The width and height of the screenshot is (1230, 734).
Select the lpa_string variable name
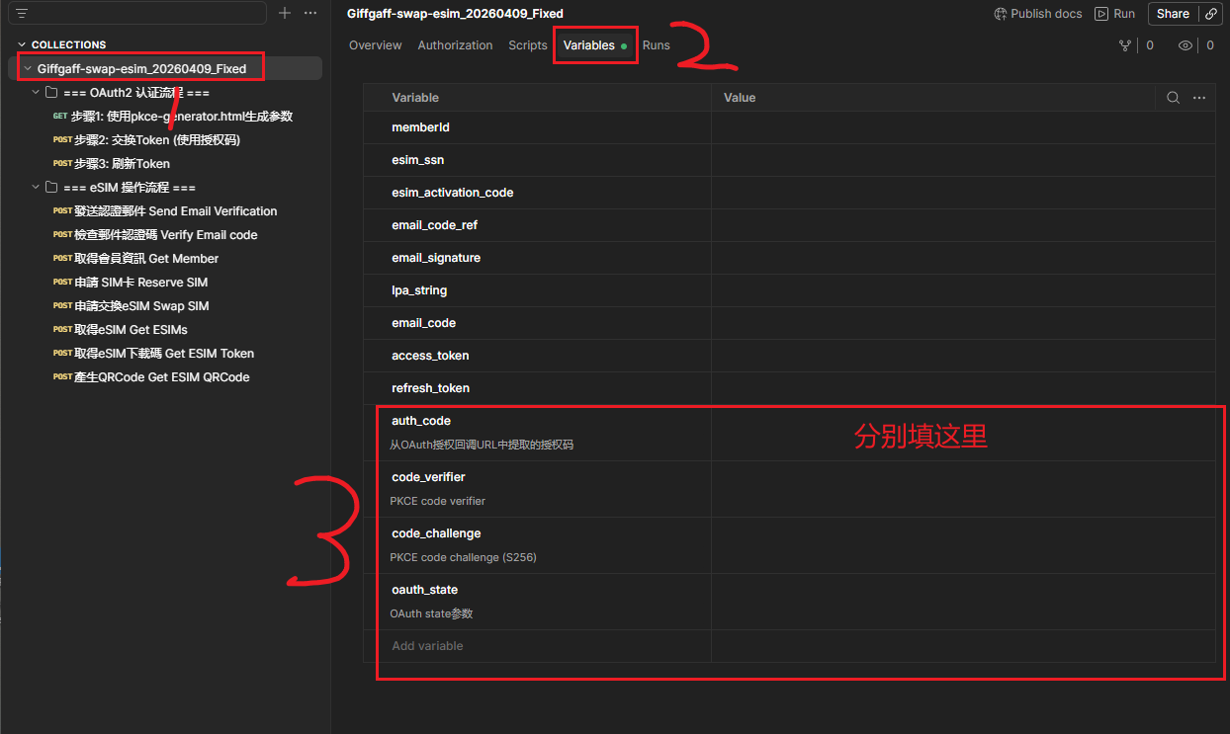(419, 290)
